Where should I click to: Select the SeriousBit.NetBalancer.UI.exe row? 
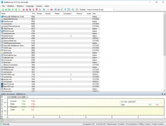tap(50, 16)
